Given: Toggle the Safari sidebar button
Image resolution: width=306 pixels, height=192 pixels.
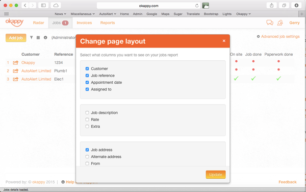Looking at the screenshot, I should pos(43,6).
